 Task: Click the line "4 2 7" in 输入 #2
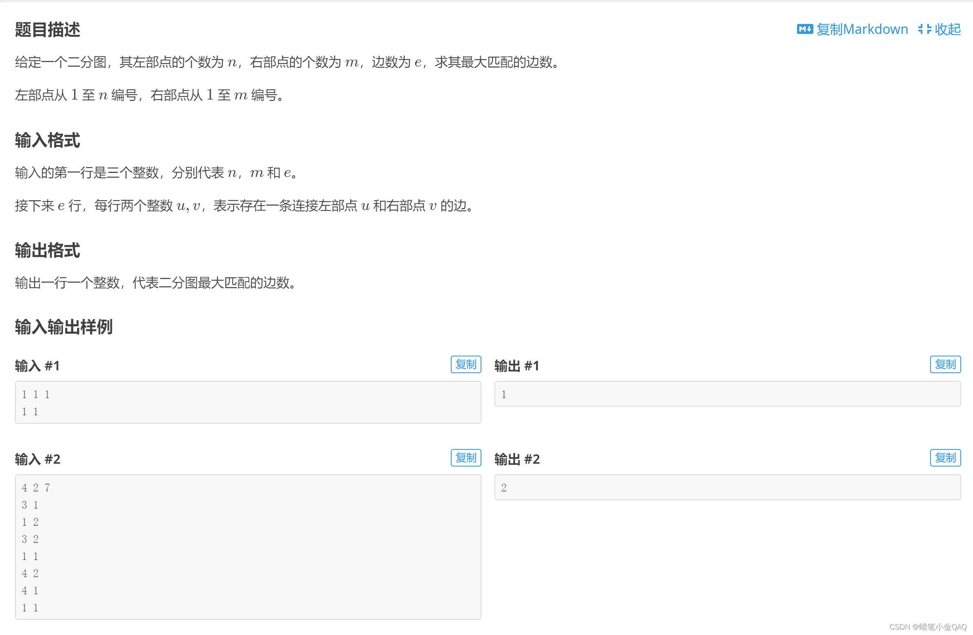click(36, 488)
